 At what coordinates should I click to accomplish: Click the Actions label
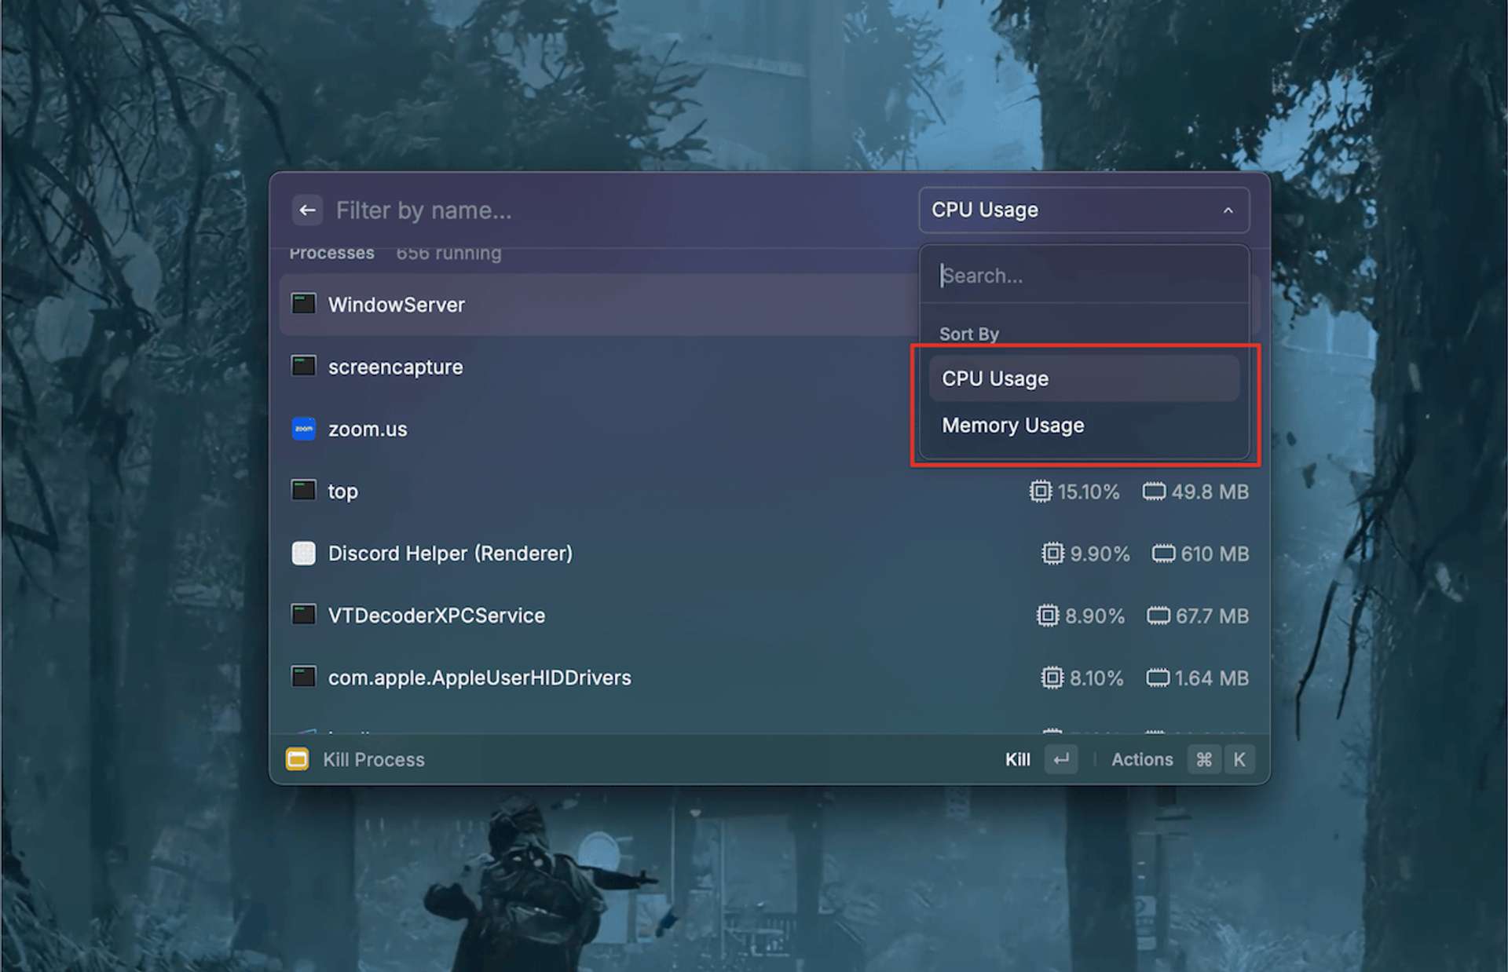(1142, 759)
